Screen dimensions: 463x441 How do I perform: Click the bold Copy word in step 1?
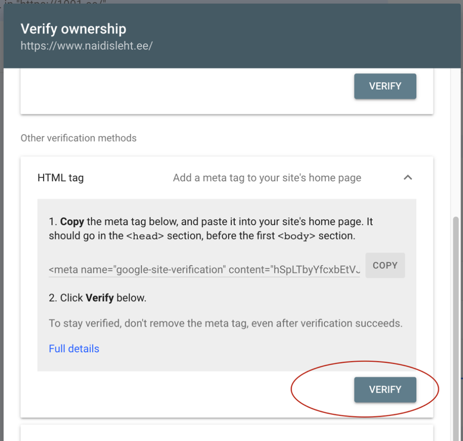tap(72, 222)
